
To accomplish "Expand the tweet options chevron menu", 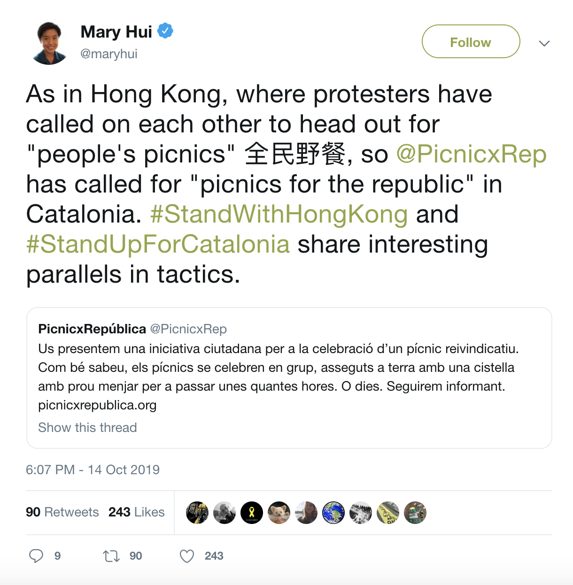I will pos(544,44).
